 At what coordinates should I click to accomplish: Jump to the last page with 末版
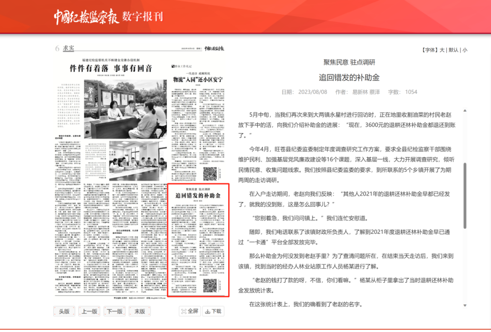(x=140, y=312)
